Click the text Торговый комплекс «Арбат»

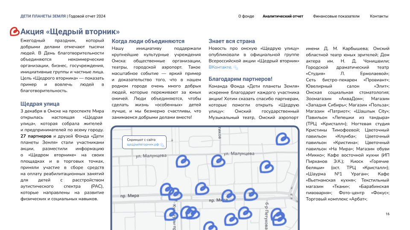click(x=336, y=199)
